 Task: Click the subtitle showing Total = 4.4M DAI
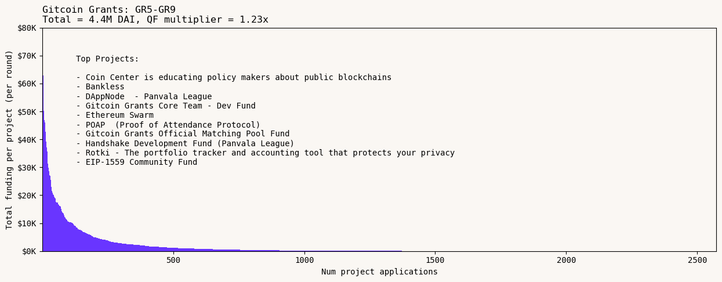155,20
